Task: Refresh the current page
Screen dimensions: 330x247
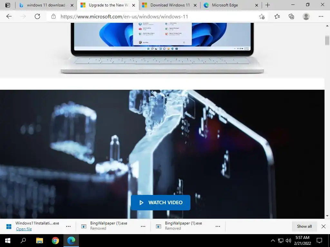Action: pyautogui.click(x=37, y=16)
